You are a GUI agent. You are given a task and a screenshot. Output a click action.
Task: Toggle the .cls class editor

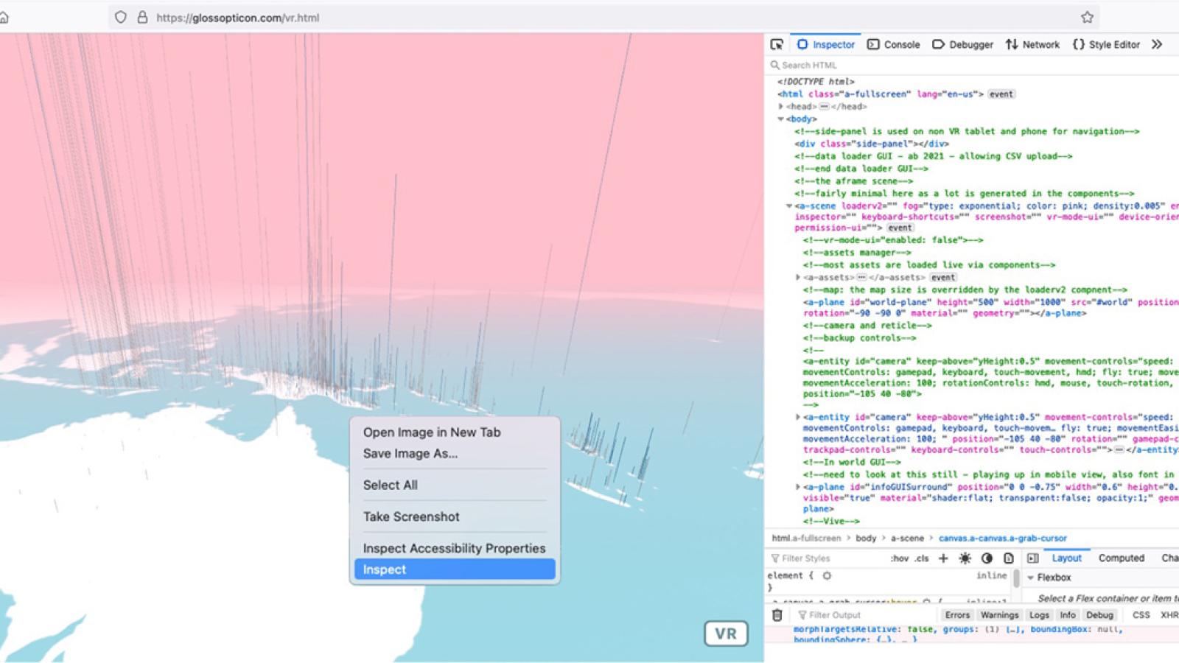tap(920, 558)
